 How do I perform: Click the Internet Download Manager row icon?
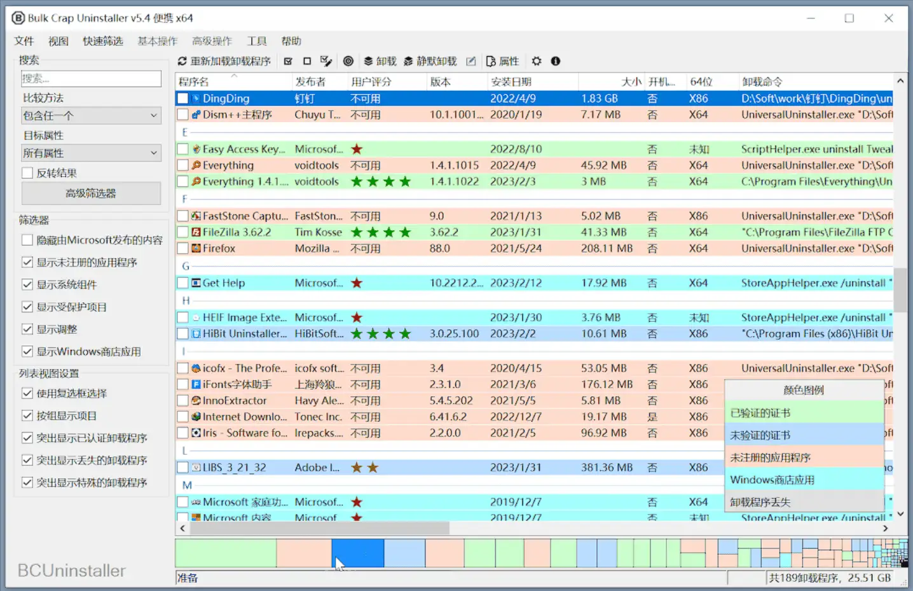click(x=196, y=417)
